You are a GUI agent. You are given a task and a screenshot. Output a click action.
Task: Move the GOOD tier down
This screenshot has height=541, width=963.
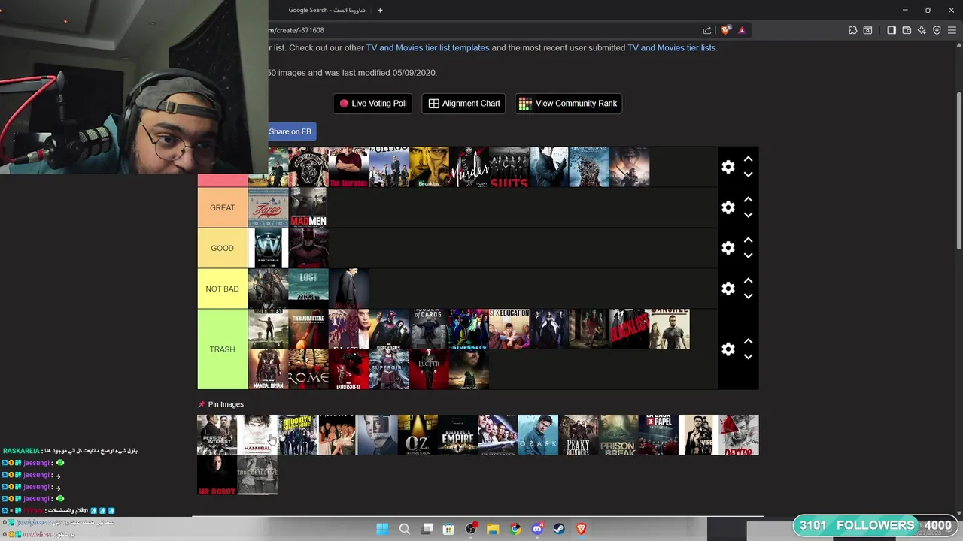(748, 255)
